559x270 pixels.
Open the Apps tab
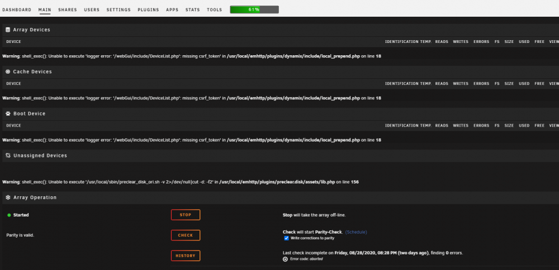point(172,9)
